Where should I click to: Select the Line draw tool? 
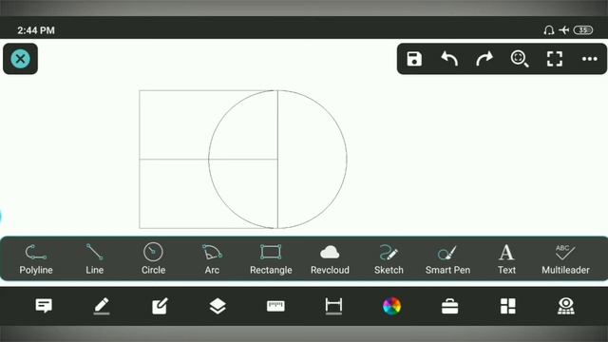(x=95, y=259)
